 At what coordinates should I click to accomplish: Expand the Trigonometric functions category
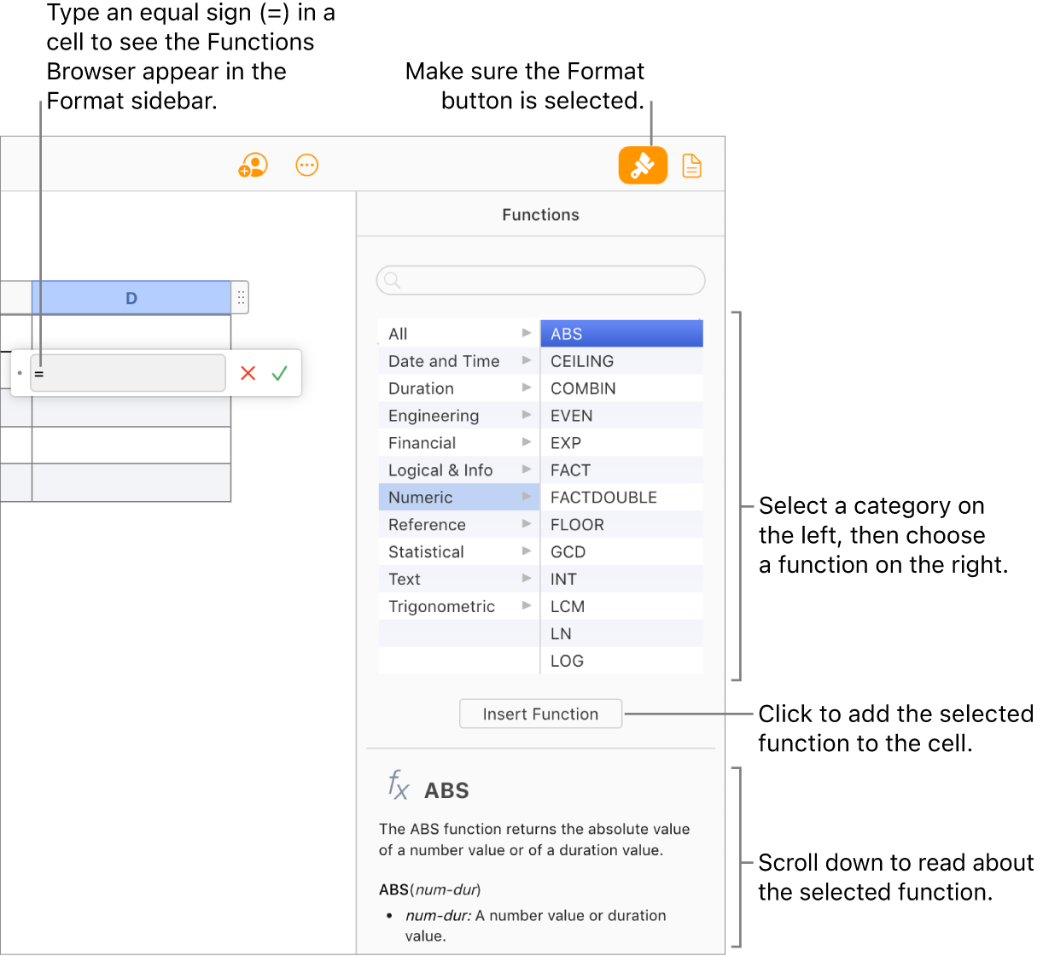[x=441, y=606]
